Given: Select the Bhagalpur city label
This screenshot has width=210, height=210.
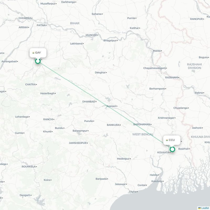Looking at the screenshot, I should [110, 40].
